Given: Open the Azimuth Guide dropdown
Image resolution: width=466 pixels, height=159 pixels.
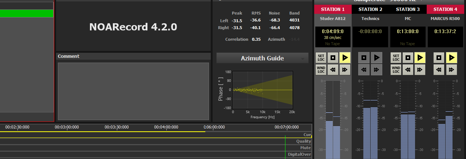Looking at the screenshot, I should tap(303, 59).
